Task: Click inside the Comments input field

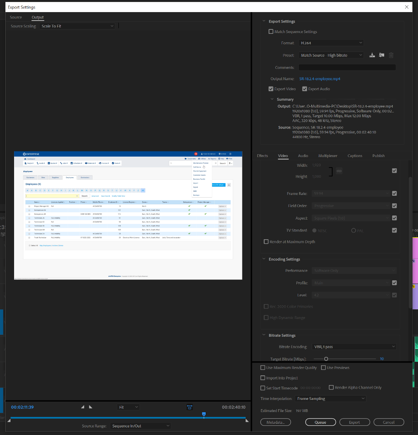Action: pos(347,67)
